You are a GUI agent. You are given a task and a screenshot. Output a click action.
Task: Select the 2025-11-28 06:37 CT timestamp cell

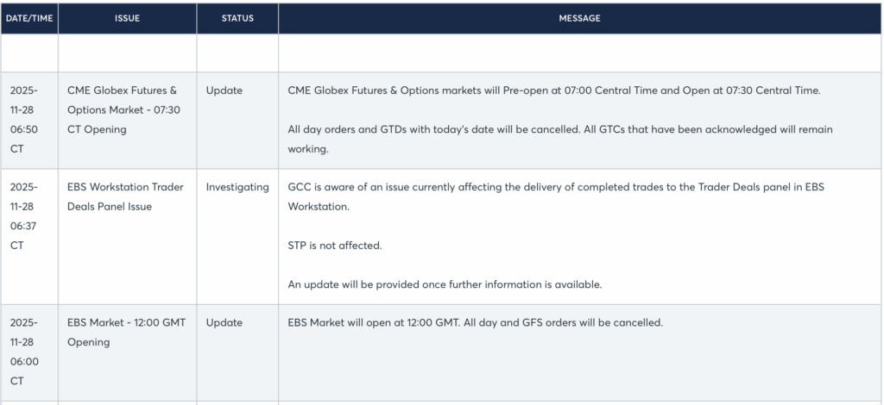click(24, 215)
